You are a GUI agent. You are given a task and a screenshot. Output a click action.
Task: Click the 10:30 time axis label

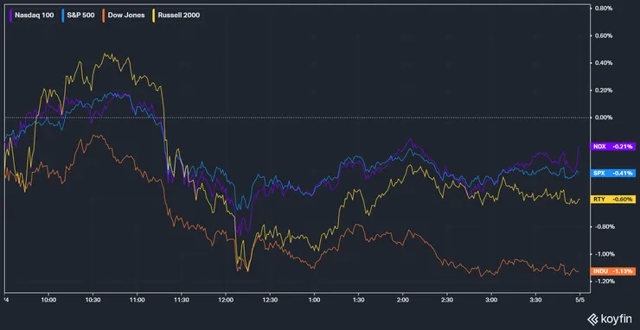tap(93, 300)
